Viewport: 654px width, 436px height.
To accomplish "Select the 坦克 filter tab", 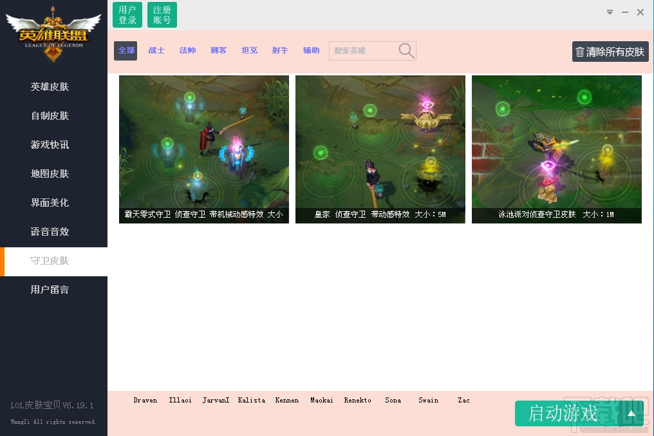I will point(249,50).
